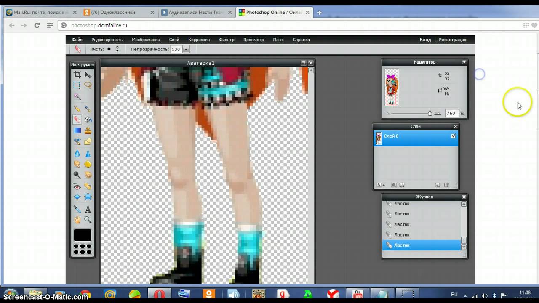
Task: Click Navigator zoom-in mountain icon
Action: 438,114
